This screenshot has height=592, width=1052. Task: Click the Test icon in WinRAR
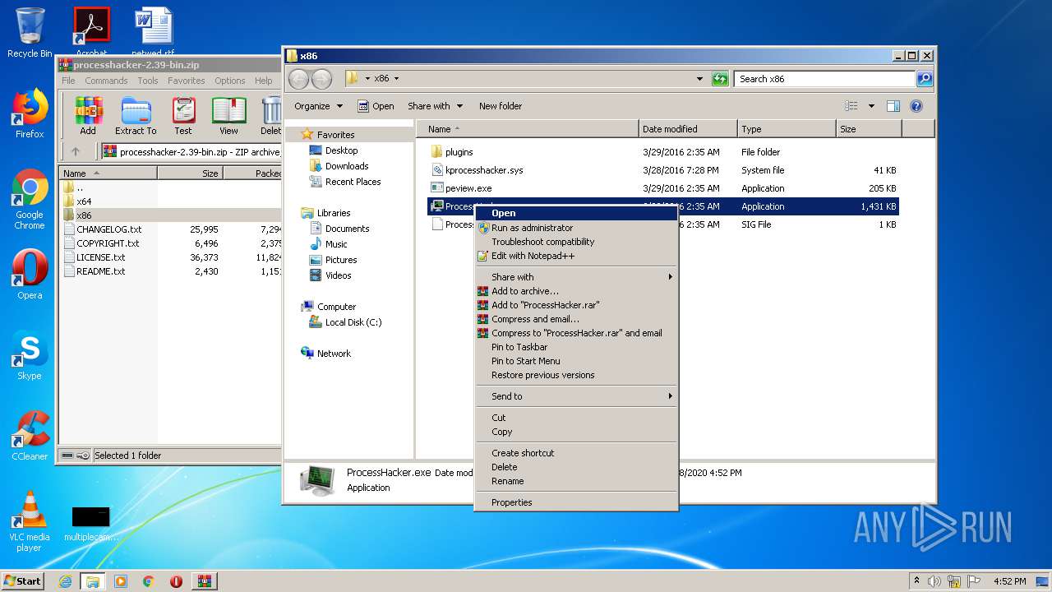pos(183,116)
